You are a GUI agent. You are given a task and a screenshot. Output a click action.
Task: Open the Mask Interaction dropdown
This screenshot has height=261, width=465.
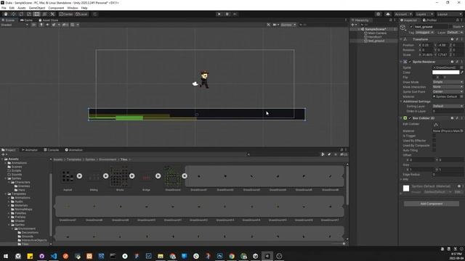(448, 87)
